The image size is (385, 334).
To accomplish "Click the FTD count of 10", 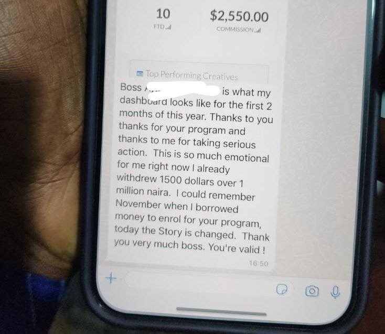I will coord(163,14).
